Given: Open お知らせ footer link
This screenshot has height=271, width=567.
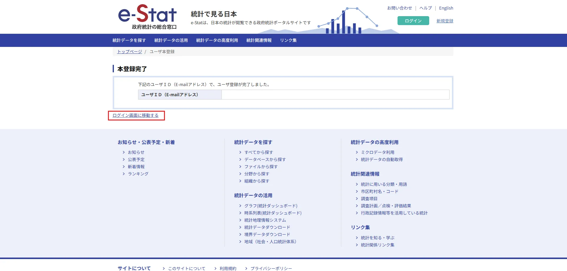Looking at the screenshot, I should (x=136, y=152).
